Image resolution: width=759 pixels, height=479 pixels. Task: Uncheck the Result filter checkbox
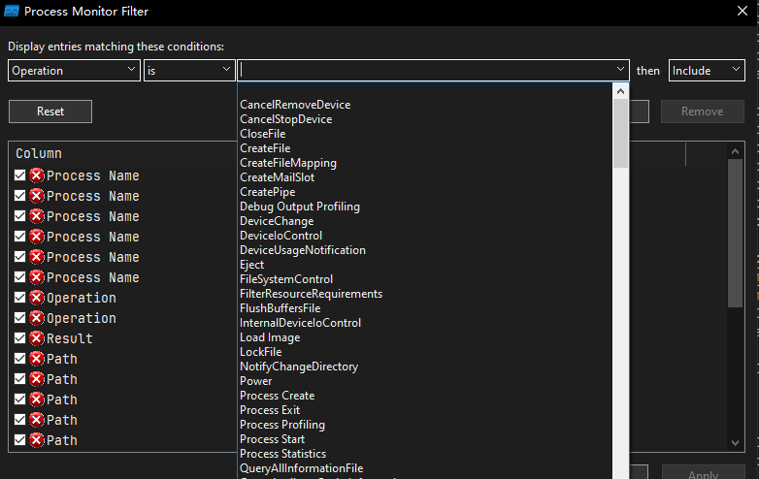click(x=20, y=338)
